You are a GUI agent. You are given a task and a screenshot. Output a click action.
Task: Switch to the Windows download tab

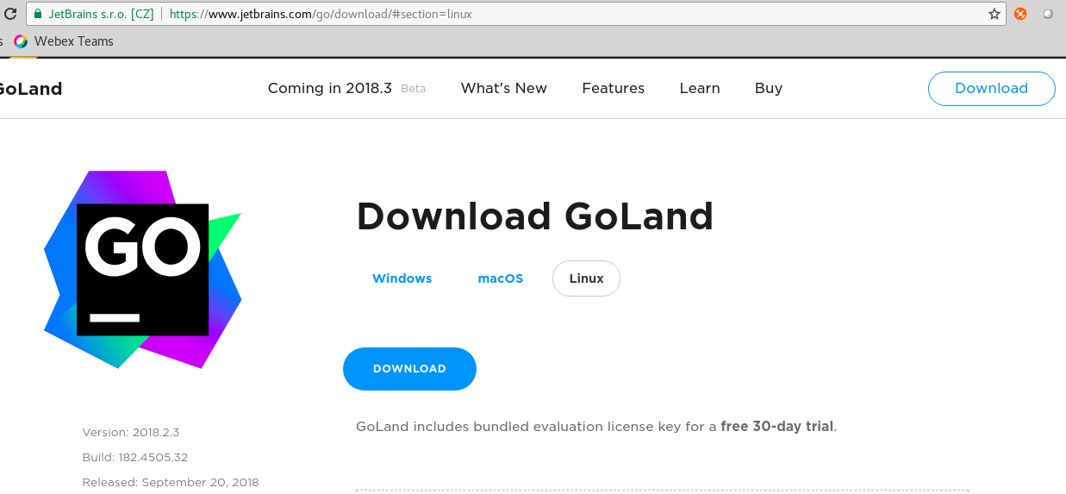pos(402,278)
